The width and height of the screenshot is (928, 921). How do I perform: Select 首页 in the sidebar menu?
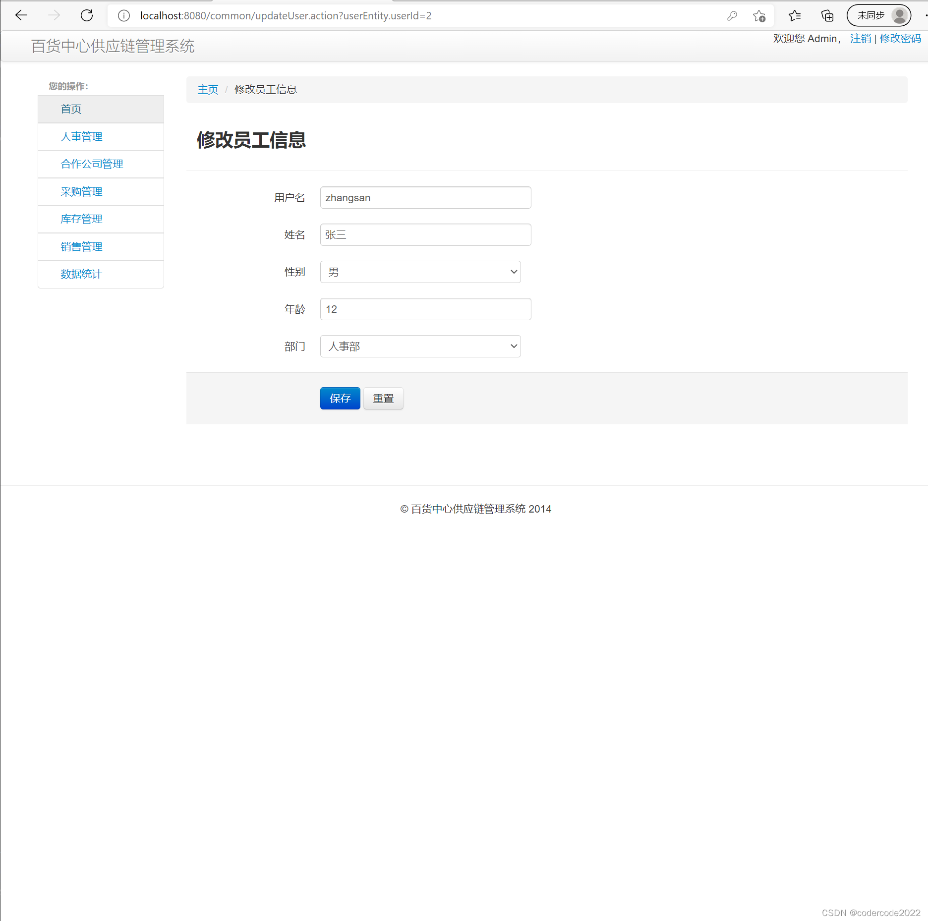[71, 109]
